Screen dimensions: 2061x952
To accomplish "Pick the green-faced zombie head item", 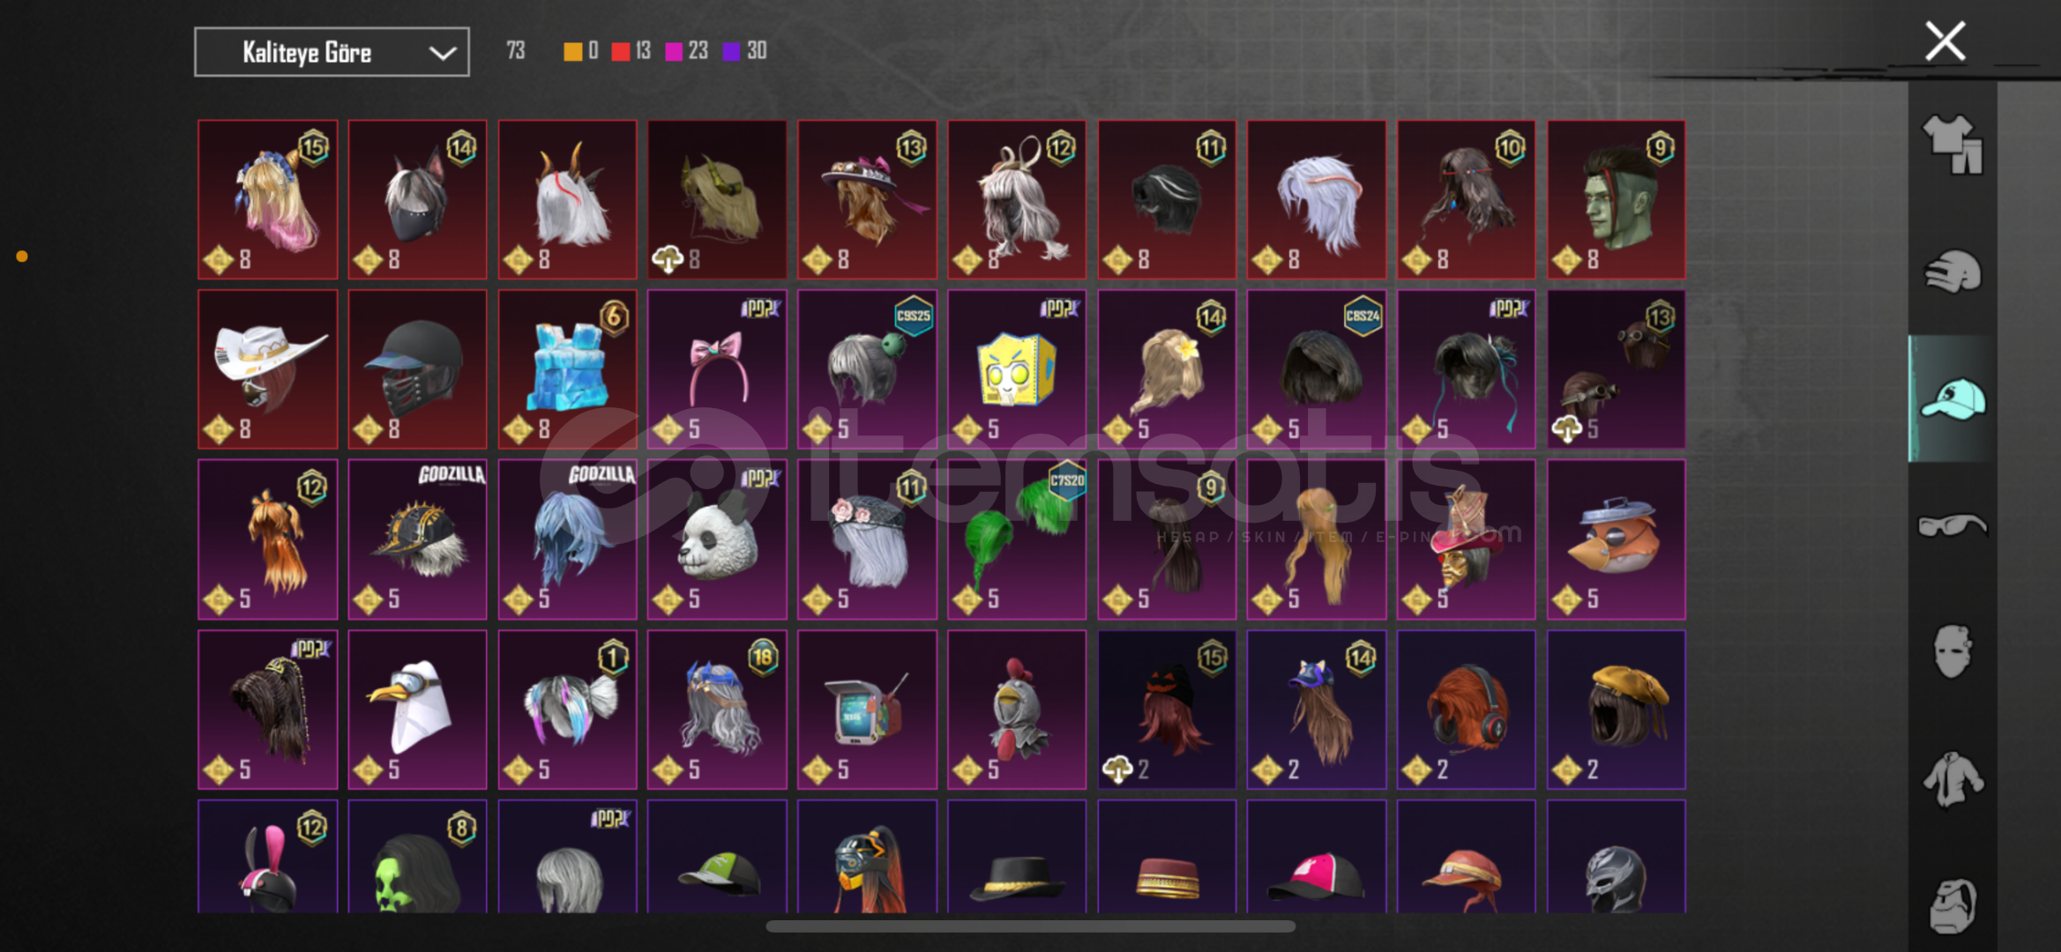I will 1616,200.
